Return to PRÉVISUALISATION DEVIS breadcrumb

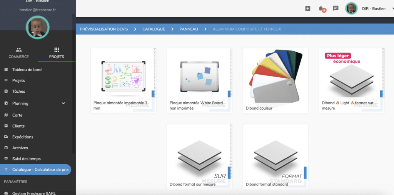click(x=104, y=29)
